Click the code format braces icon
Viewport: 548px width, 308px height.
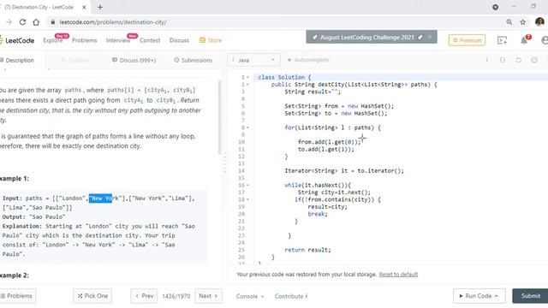tap(503, 60)
